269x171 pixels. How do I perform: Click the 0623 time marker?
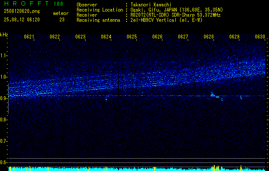[80, 36]
